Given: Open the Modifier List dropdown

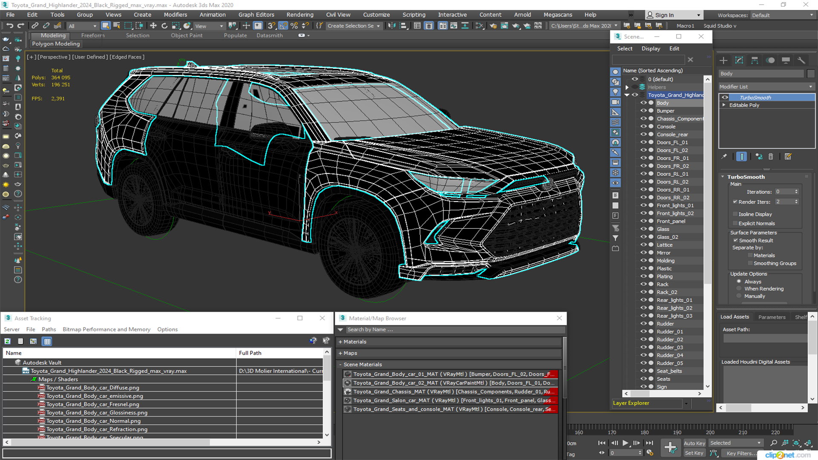Looking at the screenshot, I should click(766, 86).
